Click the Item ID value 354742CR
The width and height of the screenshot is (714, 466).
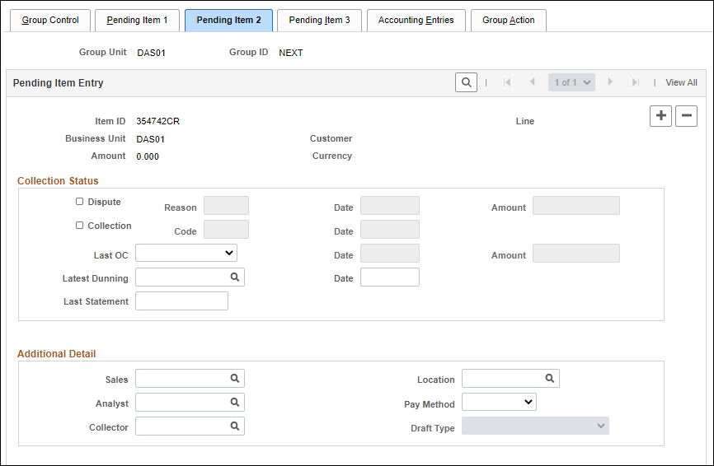click(158, 121)
